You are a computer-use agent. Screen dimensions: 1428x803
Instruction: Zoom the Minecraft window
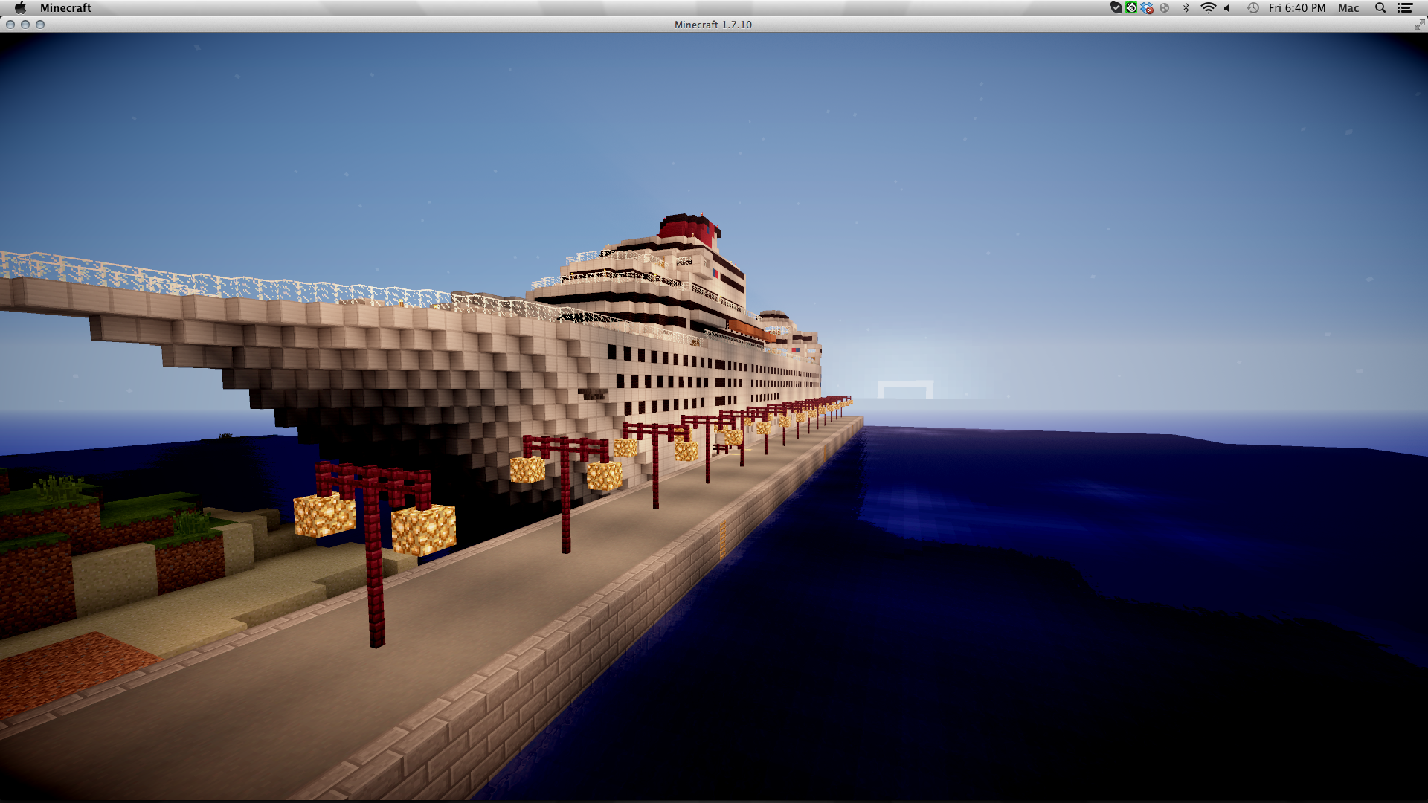coord(40,25)
